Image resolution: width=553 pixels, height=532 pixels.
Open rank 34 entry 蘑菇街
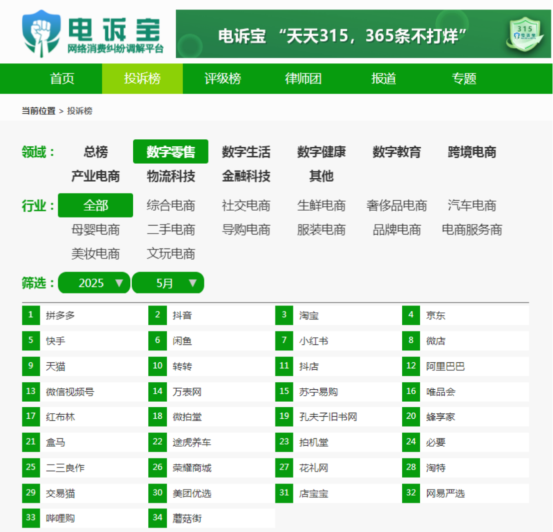coord(212,518)
